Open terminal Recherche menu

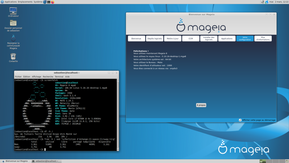(x=48, y=76)
